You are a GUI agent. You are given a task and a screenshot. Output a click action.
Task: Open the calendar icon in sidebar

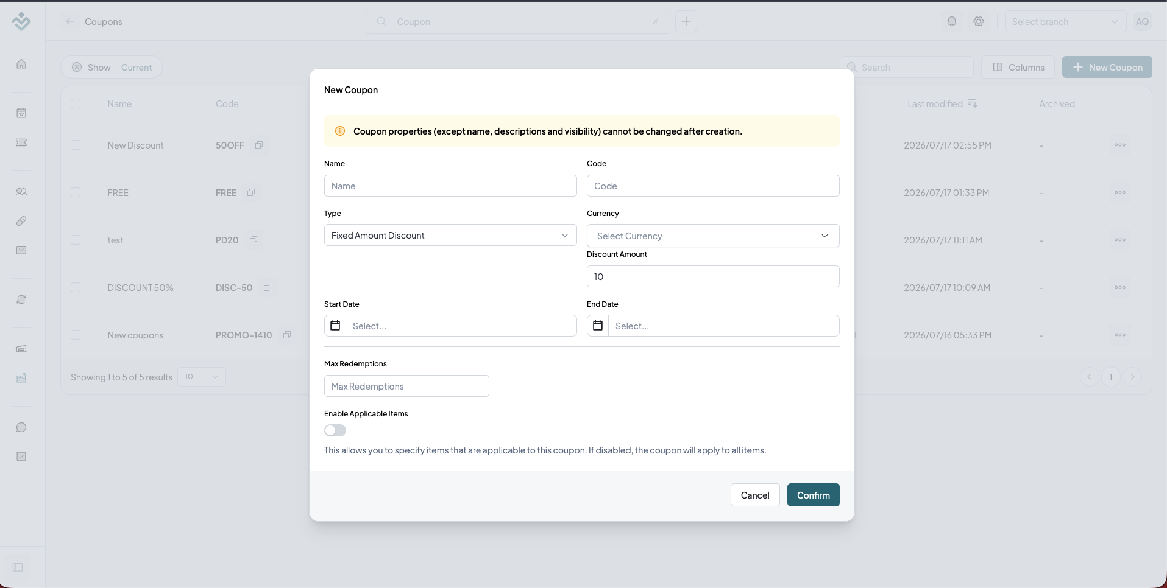coord(21,113)
